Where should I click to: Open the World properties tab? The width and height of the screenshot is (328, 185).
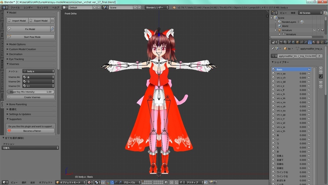[x=293, y=42]
